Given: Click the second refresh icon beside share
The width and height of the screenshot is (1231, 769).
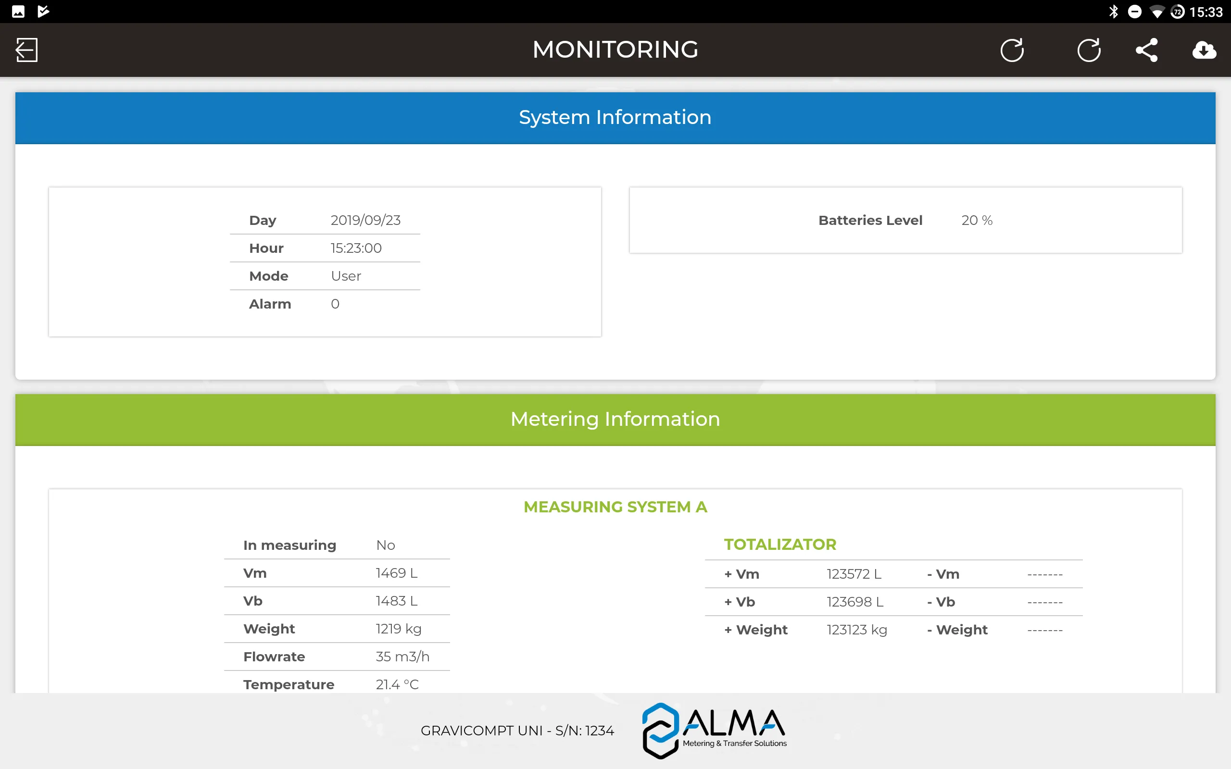Looking at the screenshot, I should pos(1089,50).
